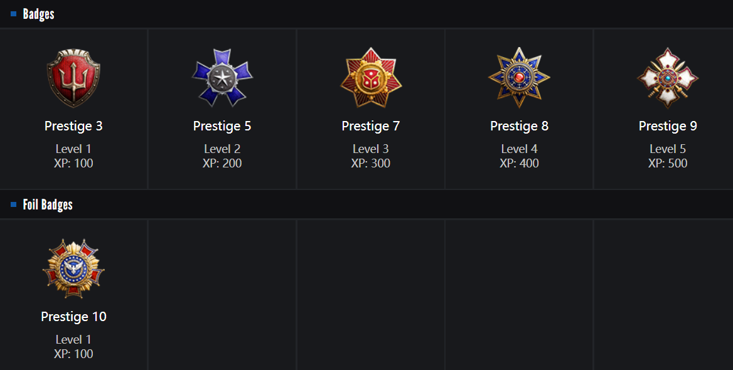
Task: Open the Prestige 5 title link
Action: coord(222,126)
